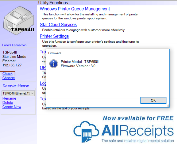Image resolution: width=177 pixels, height=144 pixels.
Task: Click the Ethernet connection type text
Action: [9, 61]
